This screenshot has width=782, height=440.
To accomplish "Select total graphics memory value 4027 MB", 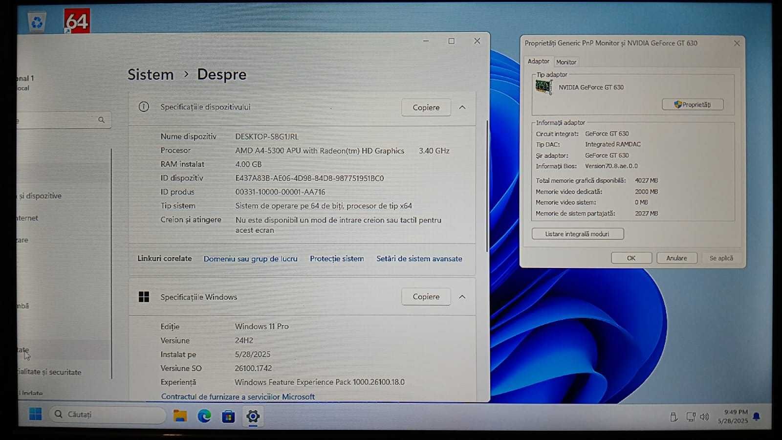I will point(646,180).
